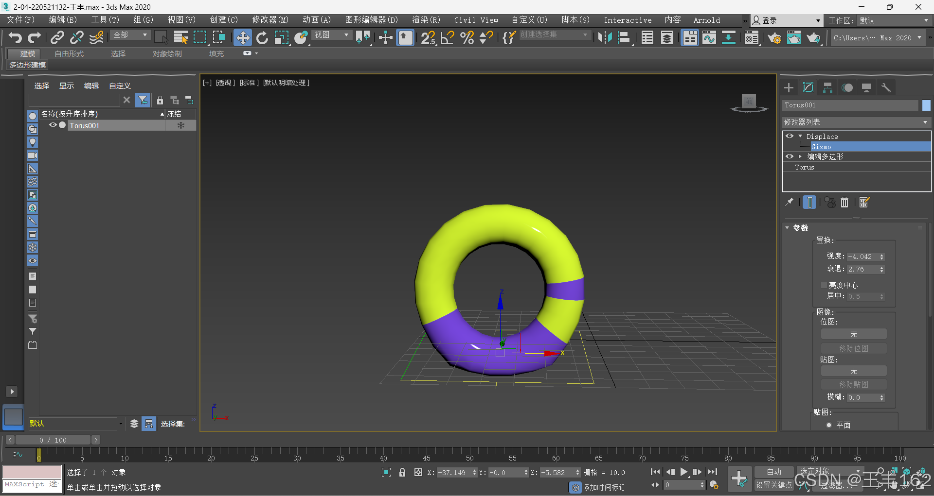Toggle 自动 auto key button
This screenshot has height=496, width=934.
click(774, 472)
